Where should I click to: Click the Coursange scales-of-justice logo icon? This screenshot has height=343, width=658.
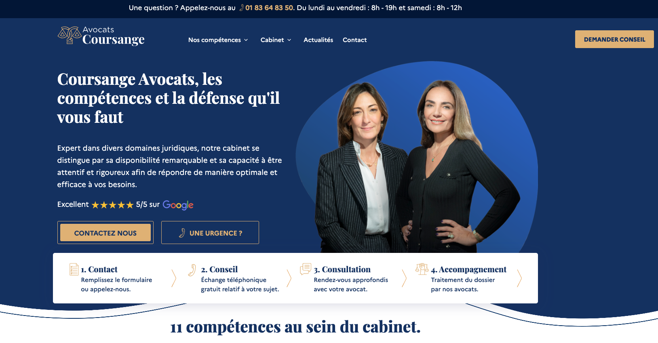[70, 35]
